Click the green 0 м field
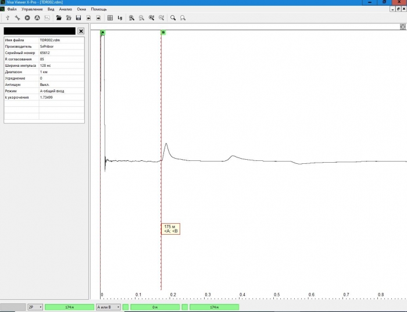 coord(155,307)
